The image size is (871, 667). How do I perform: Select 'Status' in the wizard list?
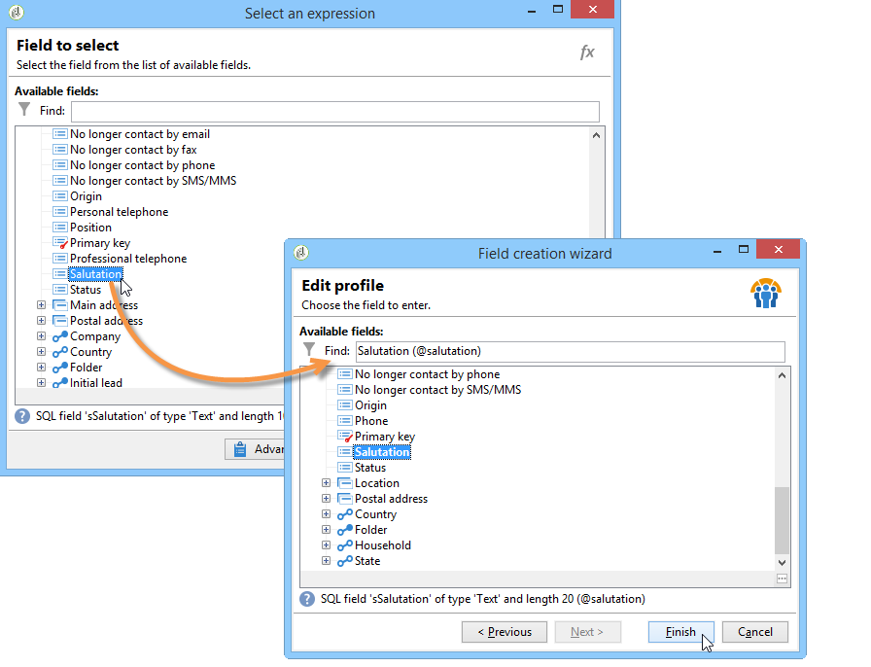[370, 468]
